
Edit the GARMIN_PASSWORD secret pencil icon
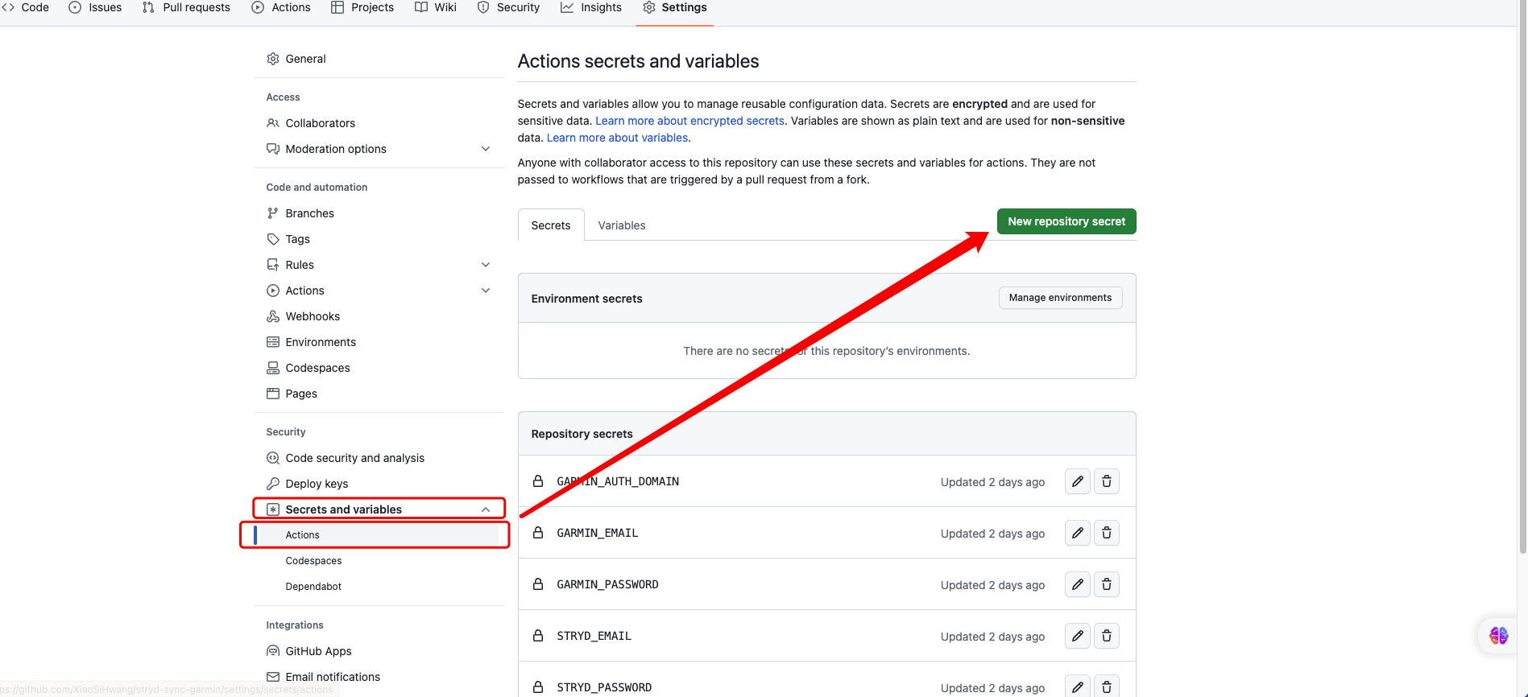1077,584
